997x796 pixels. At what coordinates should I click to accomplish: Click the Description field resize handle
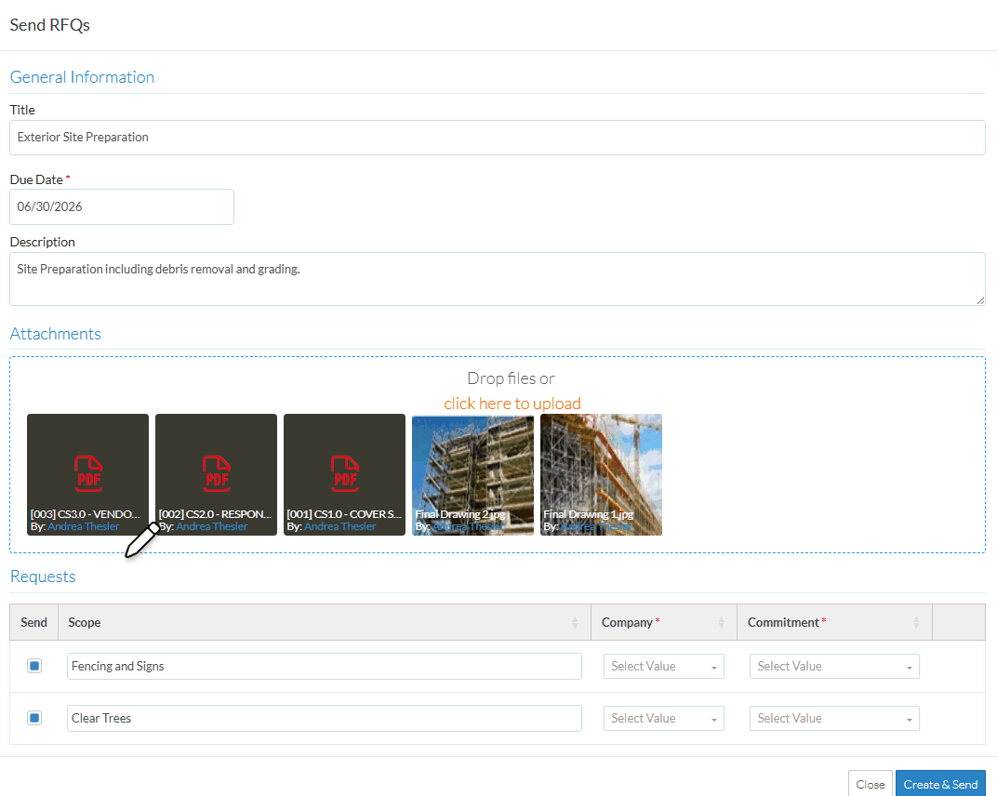(980, 300)
